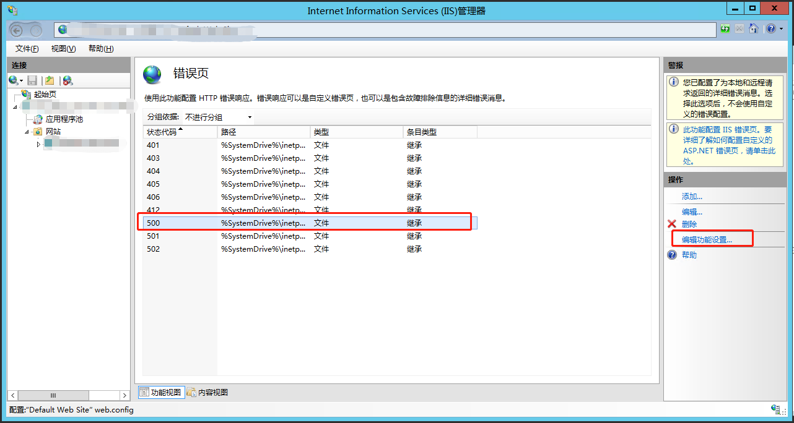This screenshot has width=794, height=423.
Task: Click the info icon on the first alert
Action: (x=674, y=82)
